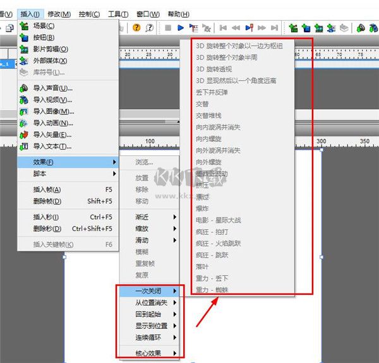Click the Insert Scene toolbar icon
This screenshot has width=379, height=363.
pos(293,28)
